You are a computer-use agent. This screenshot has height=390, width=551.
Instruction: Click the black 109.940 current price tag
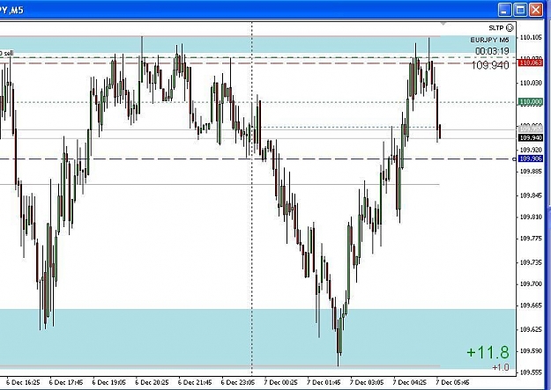tap(530, 138)
